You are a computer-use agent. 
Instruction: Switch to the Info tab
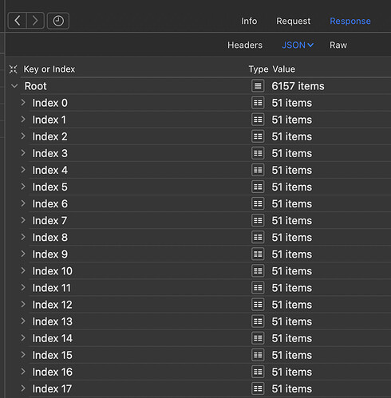point(249,21)
